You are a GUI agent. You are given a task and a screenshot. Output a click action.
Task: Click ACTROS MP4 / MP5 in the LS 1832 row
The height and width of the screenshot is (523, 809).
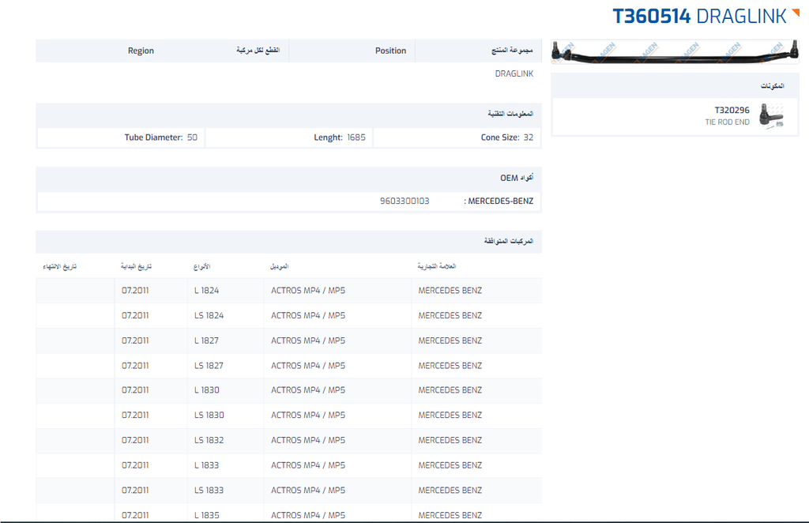pos(308,440)
